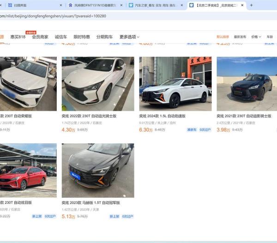Open listing title 230T 自动荣耀版
This screenshot has height=243, width=277.
tap(16, 116)
